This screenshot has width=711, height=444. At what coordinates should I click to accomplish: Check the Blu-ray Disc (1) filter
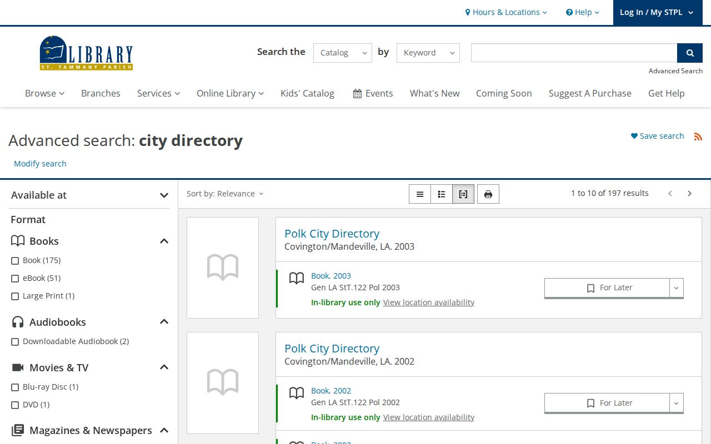[x=15, y=387]
